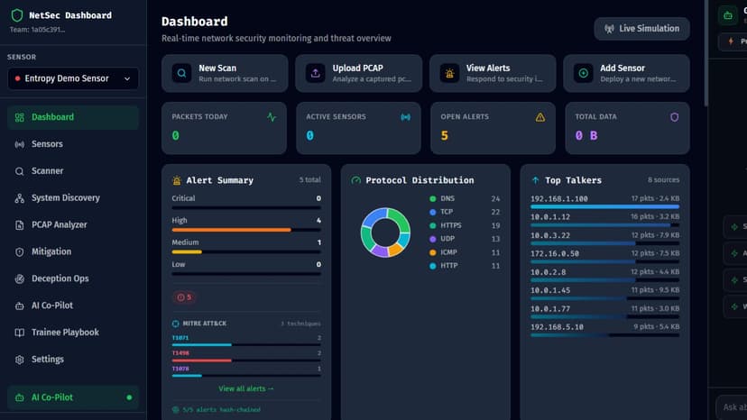
Task: Select top talker 10.0.3.22
Action: pyautogui.click(x=605, y=239)
